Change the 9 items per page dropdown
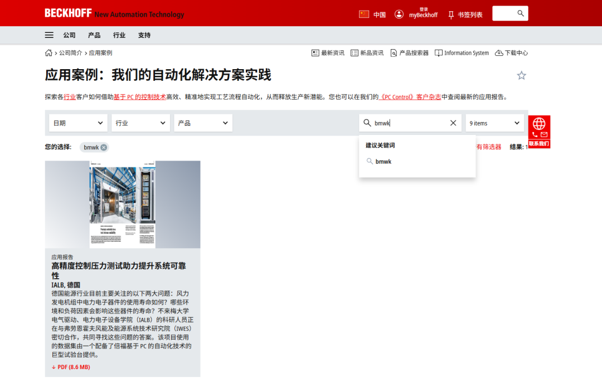 pos(494,123)
